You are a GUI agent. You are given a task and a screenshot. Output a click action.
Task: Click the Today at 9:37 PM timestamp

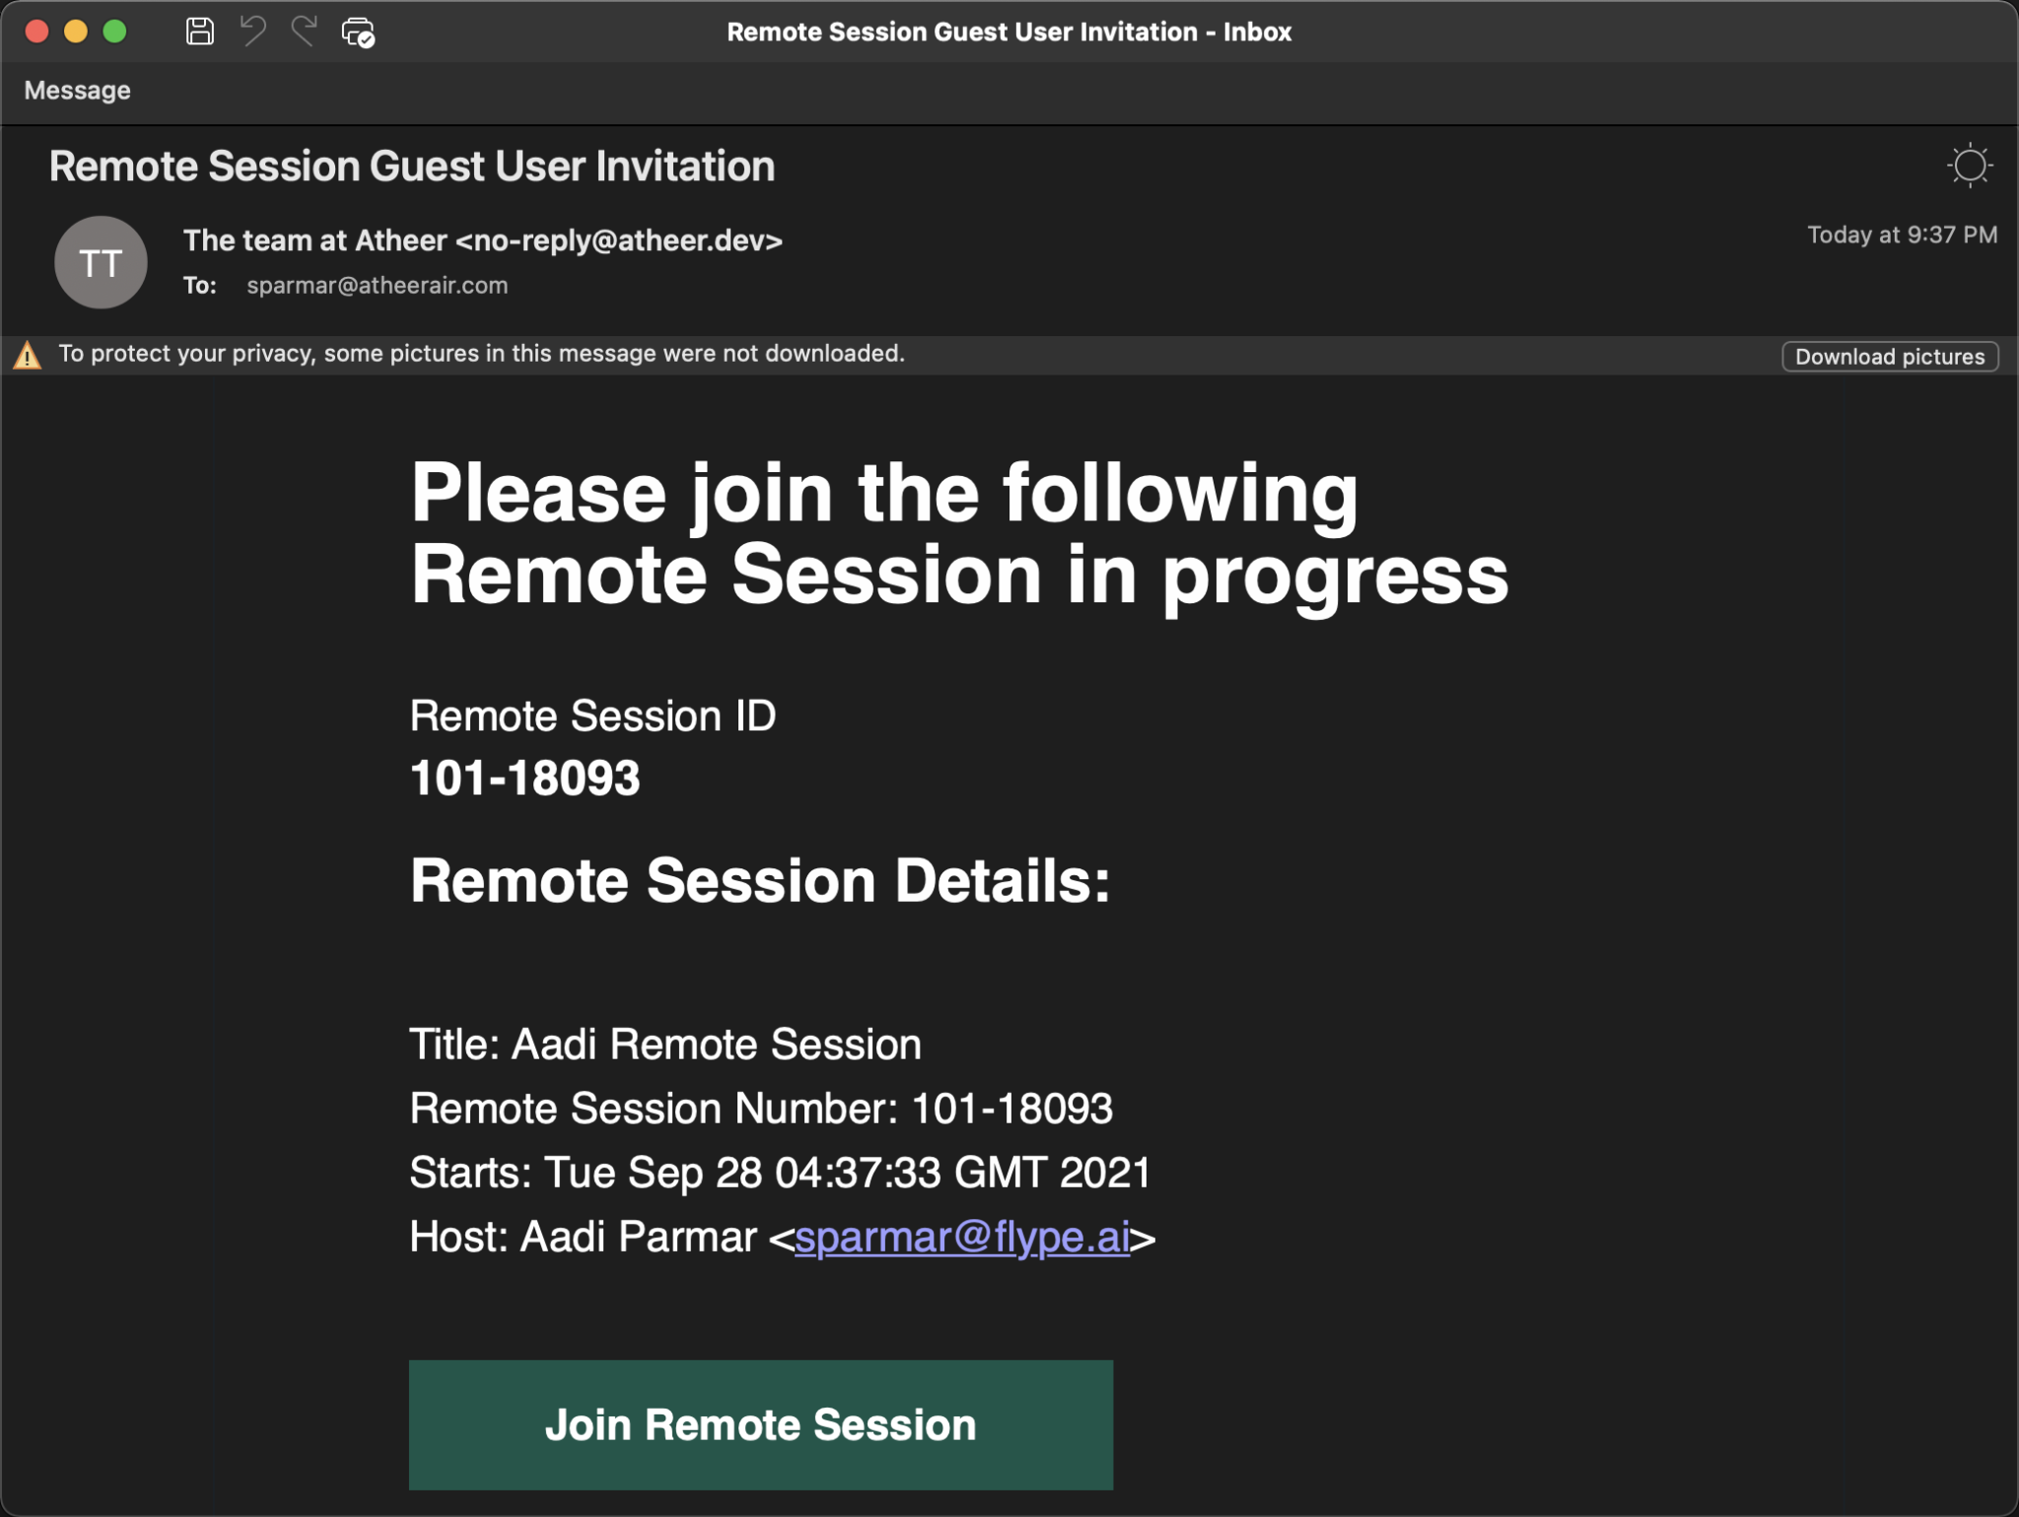pos(1902,235)
